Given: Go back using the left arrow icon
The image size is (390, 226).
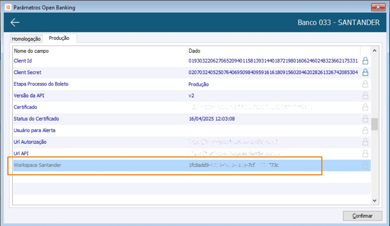Looking at the screenshot, I should [15, 22].
